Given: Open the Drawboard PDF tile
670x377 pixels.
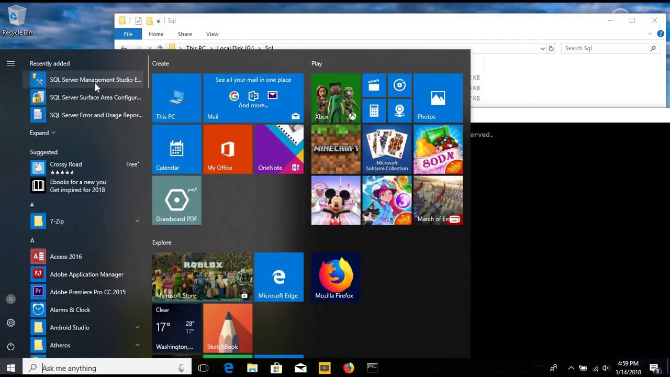Looking at the screenshot, I should pos(176,201).
